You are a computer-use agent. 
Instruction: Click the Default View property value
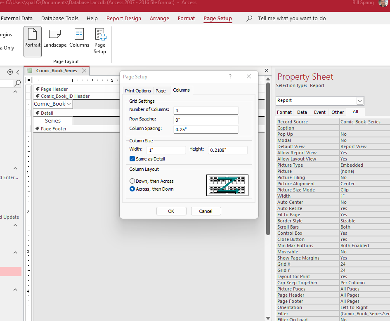(365, 146)
